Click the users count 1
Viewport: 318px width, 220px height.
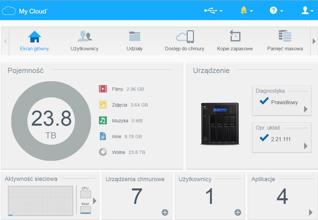(x=209, y=196)
